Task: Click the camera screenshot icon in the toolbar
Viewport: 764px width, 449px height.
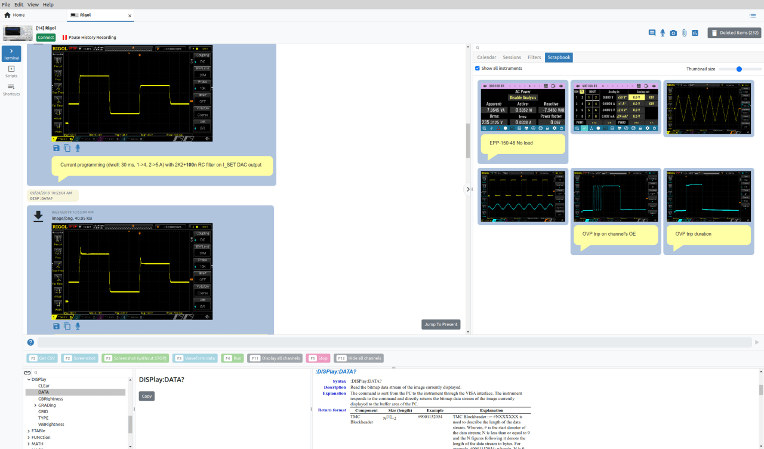Action: [x=673, y=33]
